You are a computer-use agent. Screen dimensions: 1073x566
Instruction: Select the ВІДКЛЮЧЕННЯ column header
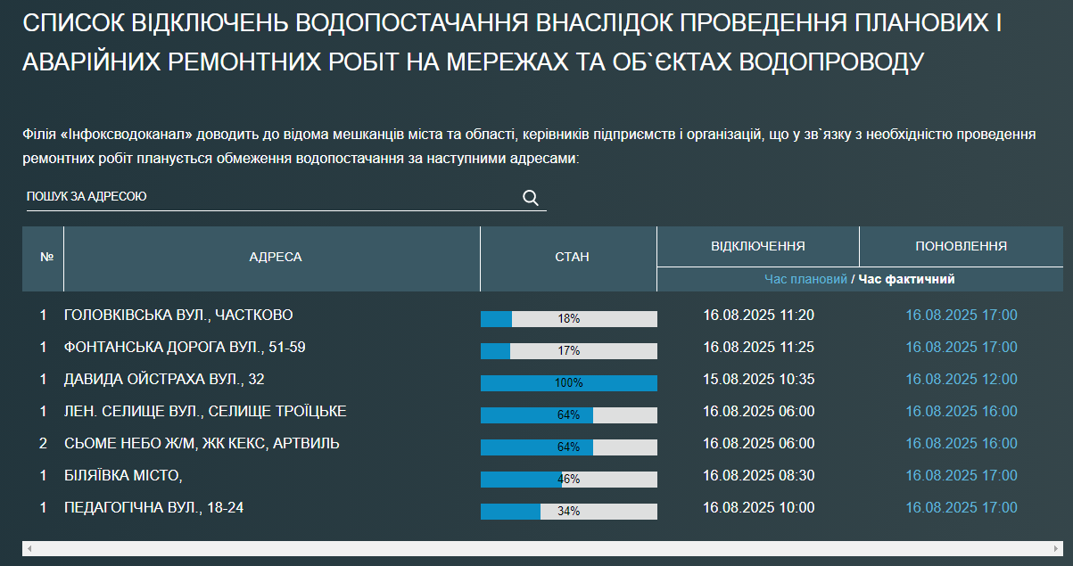[757, 246]
